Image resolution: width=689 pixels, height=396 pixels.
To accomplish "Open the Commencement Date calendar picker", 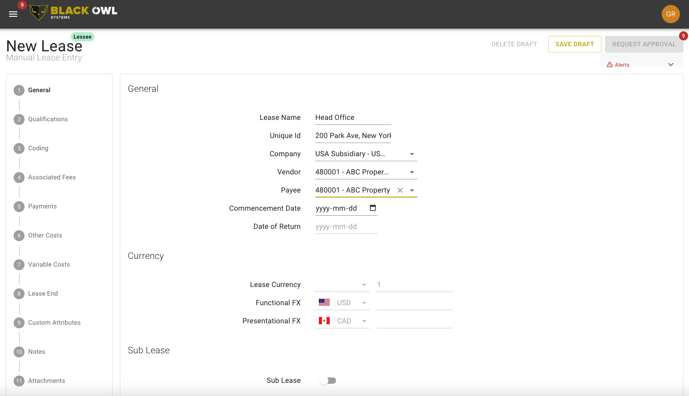I will point(373,208).
